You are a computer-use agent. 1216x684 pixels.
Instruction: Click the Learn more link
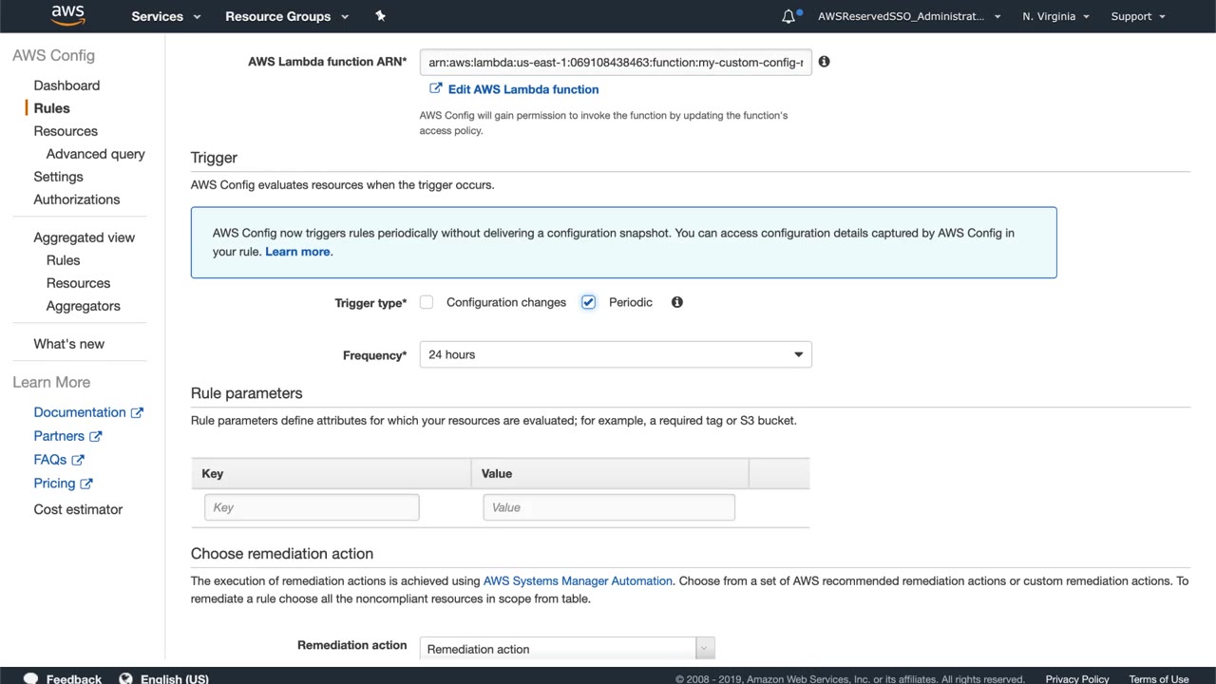pos(297,252)
